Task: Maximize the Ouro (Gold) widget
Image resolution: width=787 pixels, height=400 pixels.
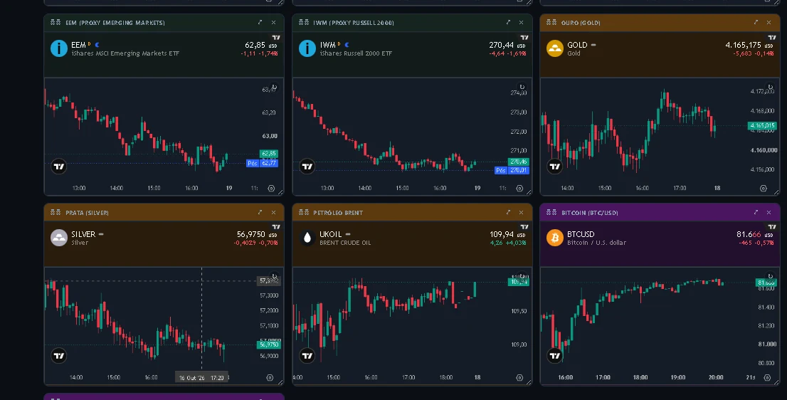Action: click(756, 22)
